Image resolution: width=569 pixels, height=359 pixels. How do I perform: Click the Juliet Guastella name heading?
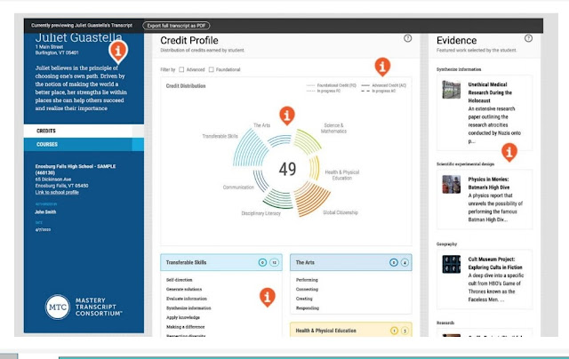pos(79,37)
